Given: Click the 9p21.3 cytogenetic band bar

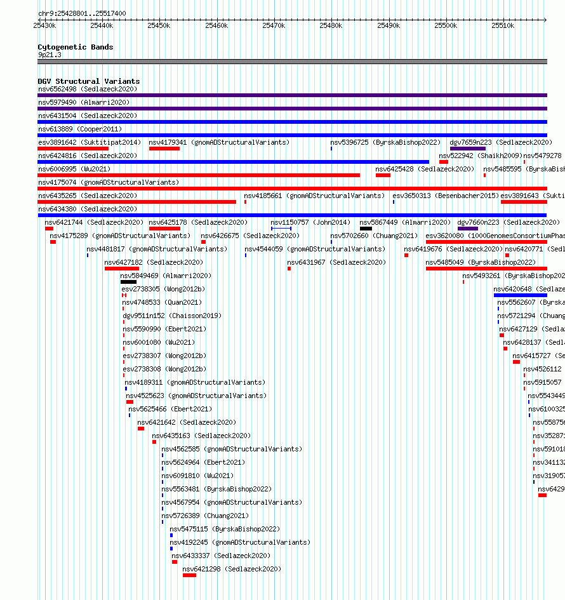Looking at the screenshot, I should (292, 62).
